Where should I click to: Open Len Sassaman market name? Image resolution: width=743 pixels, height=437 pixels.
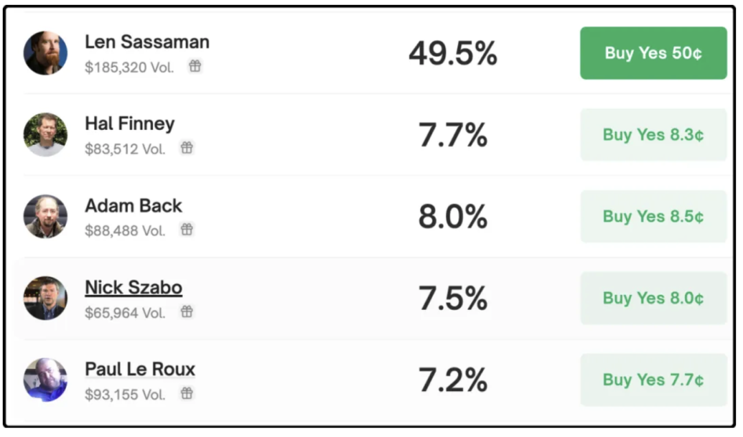click(147, 42)
